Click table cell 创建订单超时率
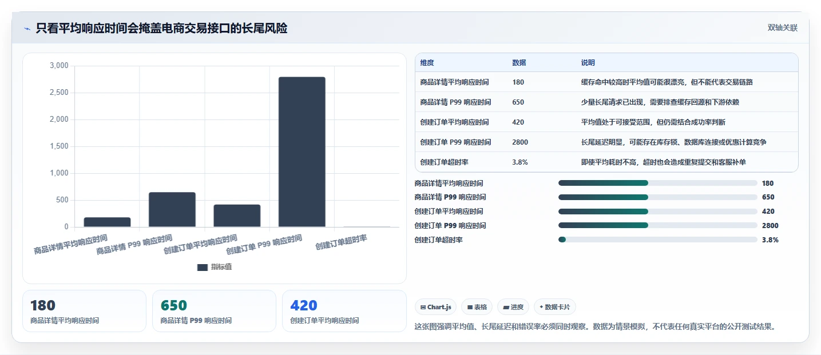The image size is (821, 355). point(444,162)
